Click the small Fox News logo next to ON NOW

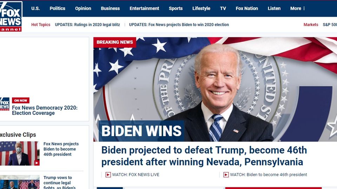coord(5,104)
